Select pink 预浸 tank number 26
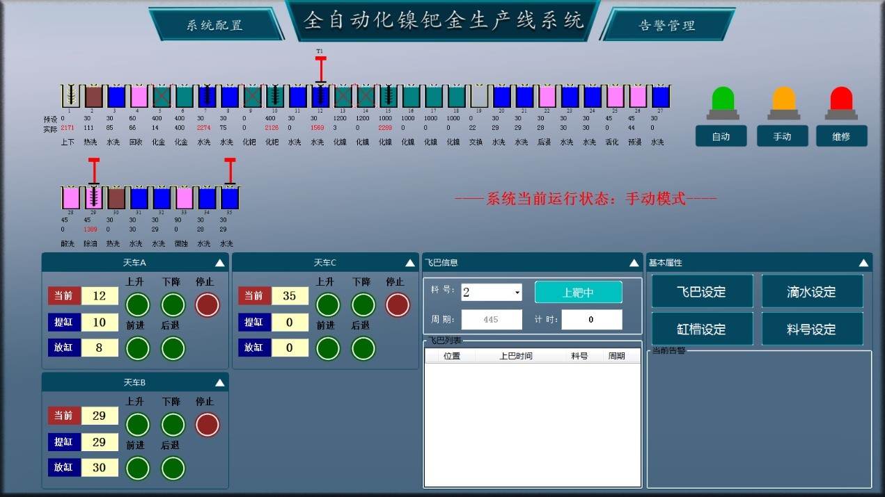 (x=638, y=97)
